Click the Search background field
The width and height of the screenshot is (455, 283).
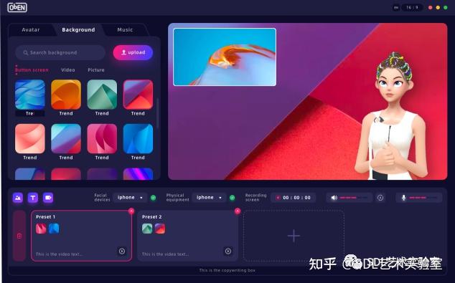tap(60, 52)
